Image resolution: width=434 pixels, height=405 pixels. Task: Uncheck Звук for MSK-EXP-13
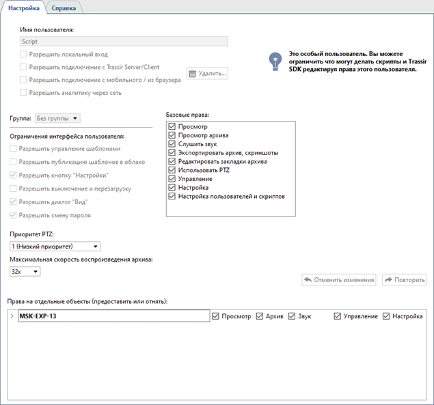[292, 316]
